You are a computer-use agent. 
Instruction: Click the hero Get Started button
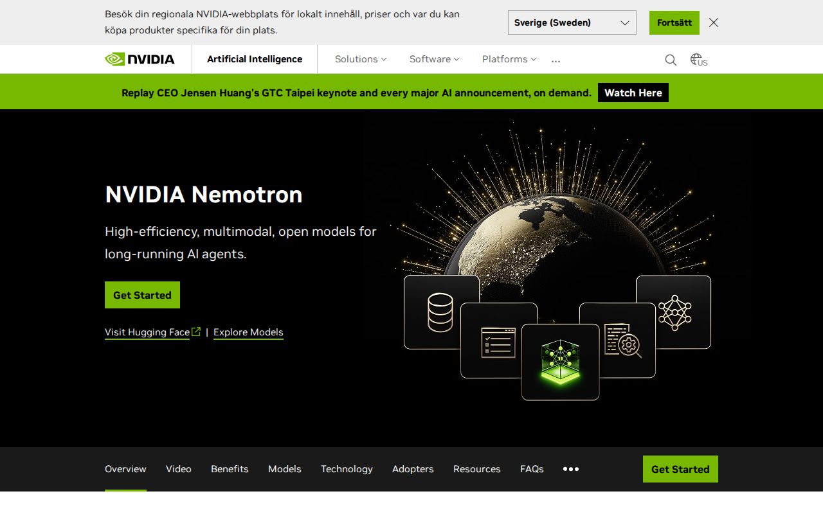142,295
